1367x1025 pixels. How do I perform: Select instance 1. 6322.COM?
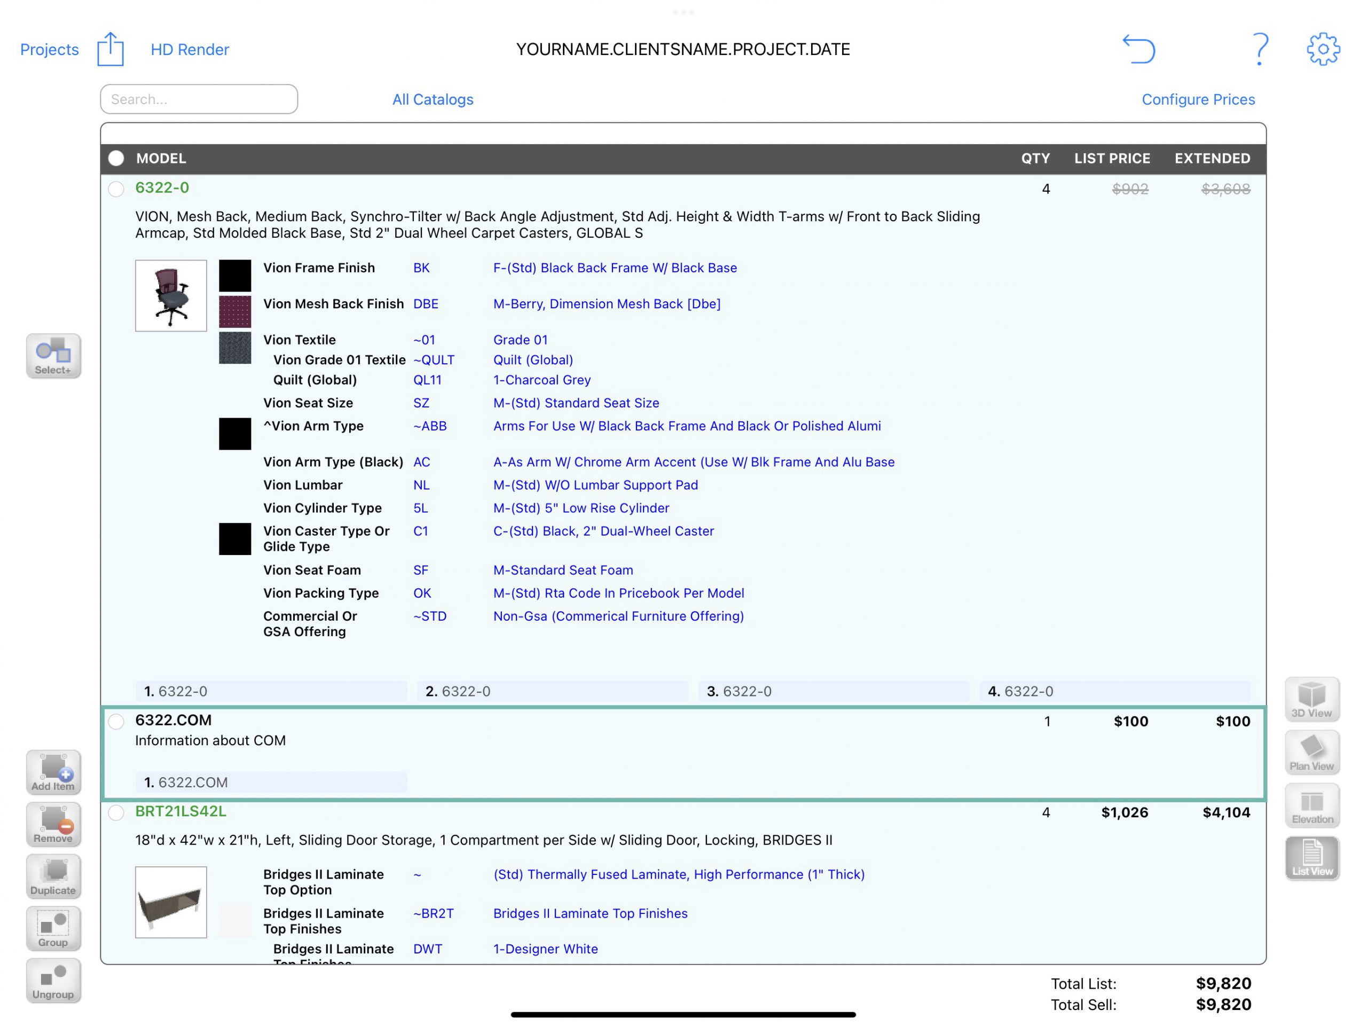271,782
